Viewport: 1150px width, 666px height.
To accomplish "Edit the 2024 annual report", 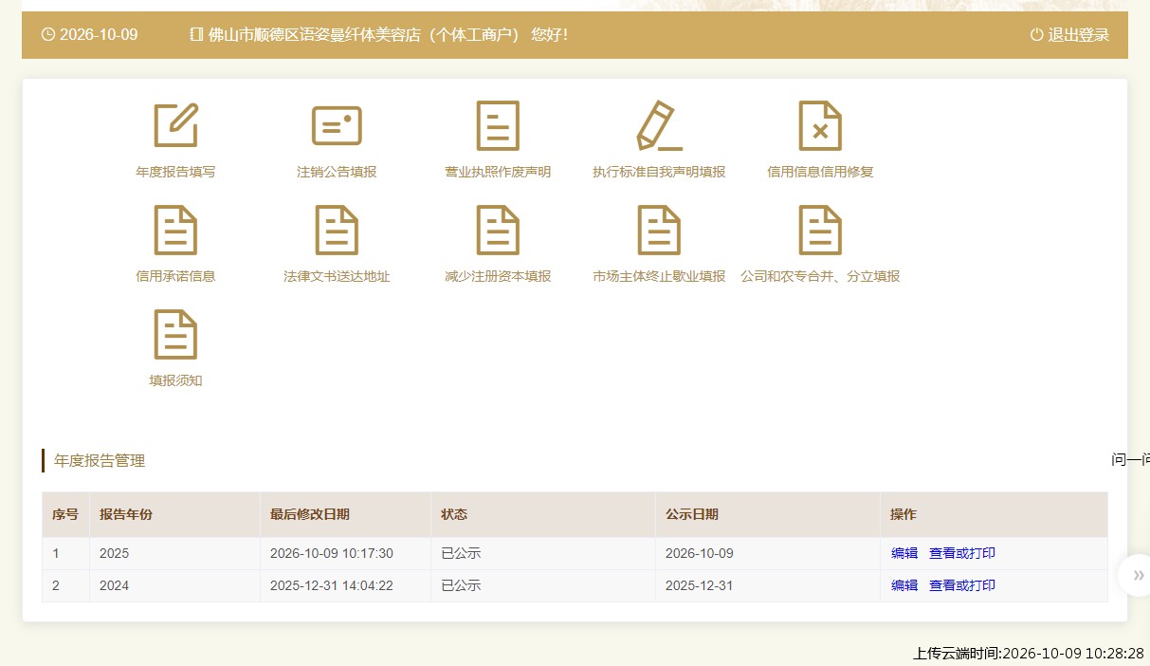I will (x=904, y=585).
